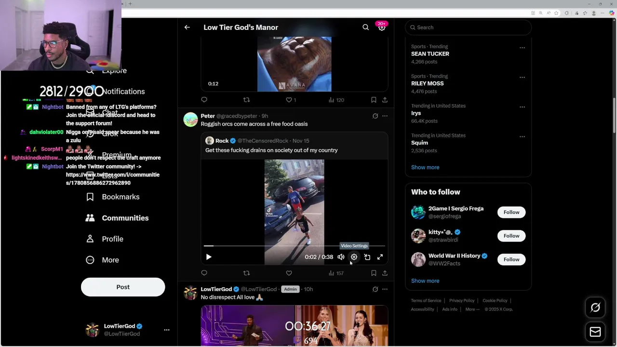Open quoted Rock @TheCensoredRock post text
This screenshot has width=617, height=347.
[x=271, y=150]
